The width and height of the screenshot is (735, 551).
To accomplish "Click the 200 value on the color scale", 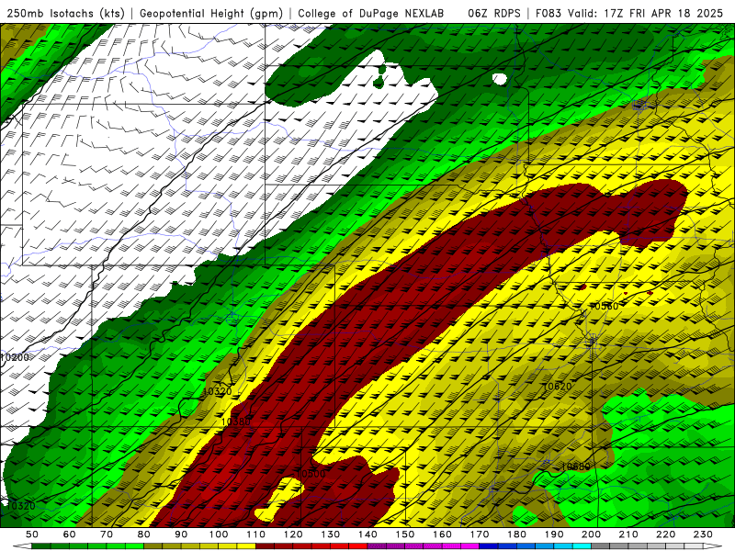I will pos(592,534).
